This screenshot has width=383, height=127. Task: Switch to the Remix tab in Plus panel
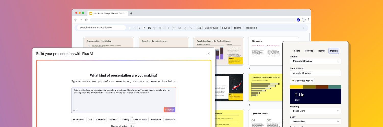[322, 51]
